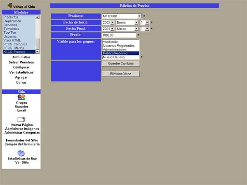
Task: Click the Modulos list scroll down arrow
Action: point(37,52)
